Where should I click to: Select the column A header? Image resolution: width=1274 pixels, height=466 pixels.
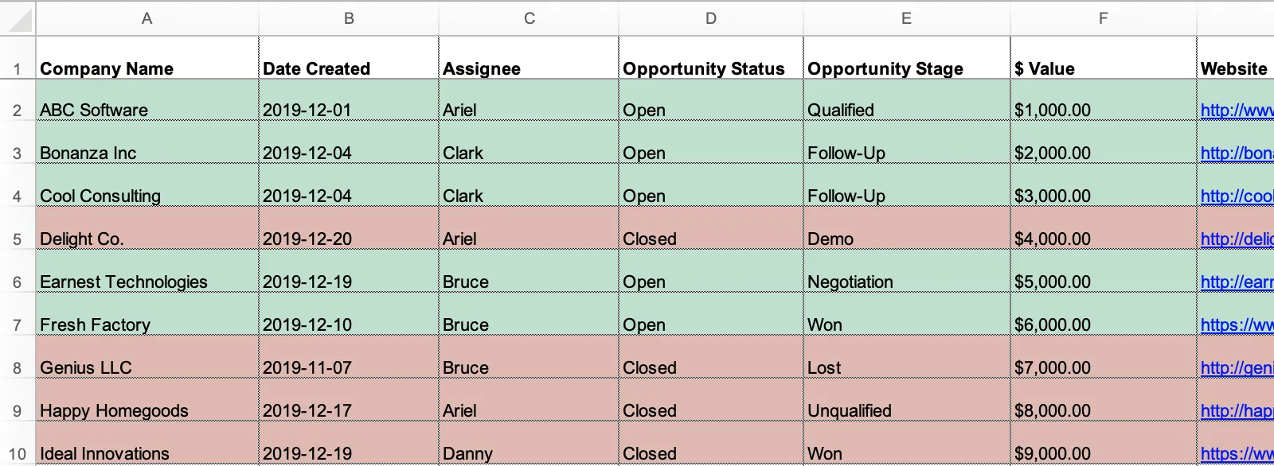click(x=147, y=18)
